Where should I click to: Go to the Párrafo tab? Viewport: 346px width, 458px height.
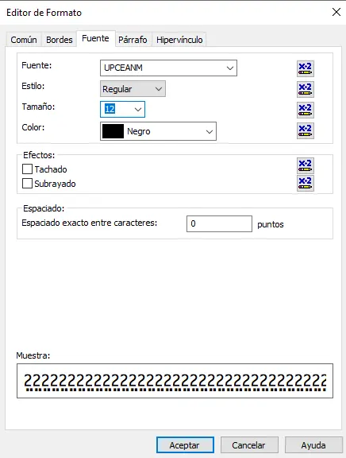point(133,40)
